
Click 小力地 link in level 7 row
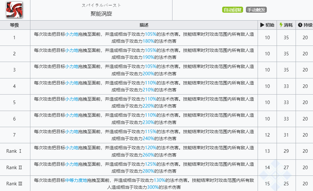coord(72,131)
